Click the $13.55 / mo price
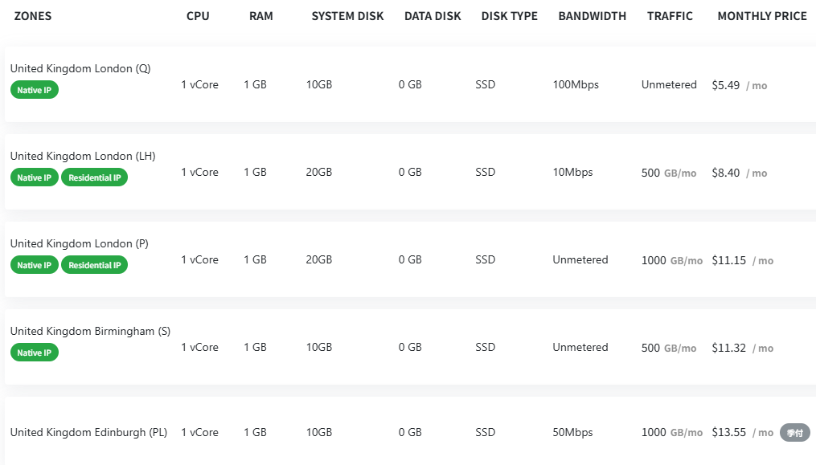The height and width of the screenshot is (465, 816). pos(743,432)
